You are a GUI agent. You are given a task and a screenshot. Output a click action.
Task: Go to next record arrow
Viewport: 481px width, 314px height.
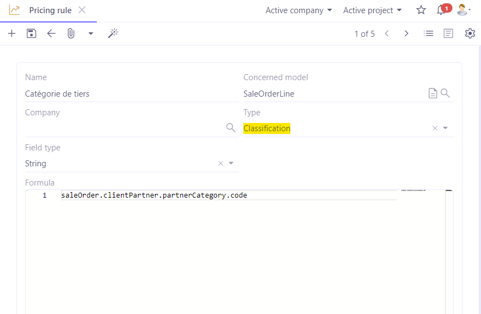[x=406, y=33]
